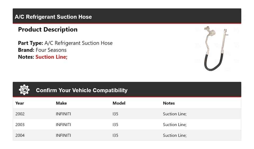The height and width of the screenshot is (149, 254).
Task: Click I35 model in the 2002 row
Action: [115, 114]
